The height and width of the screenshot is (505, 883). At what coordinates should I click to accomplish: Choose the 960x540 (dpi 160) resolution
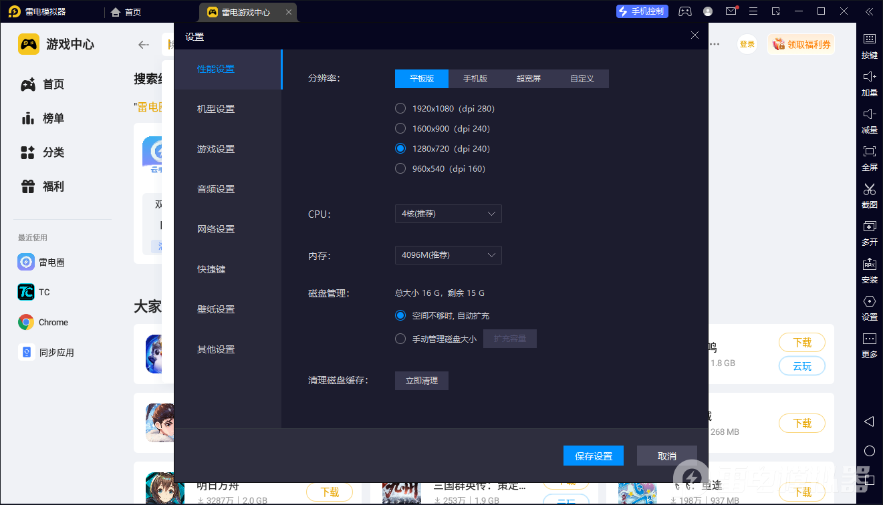(400, 168)
